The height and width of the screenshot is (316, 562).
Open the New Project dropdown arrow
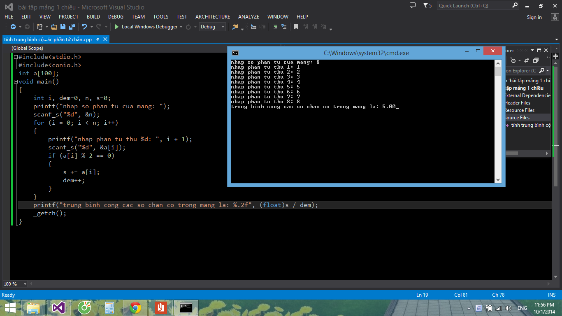pos(46,27)
